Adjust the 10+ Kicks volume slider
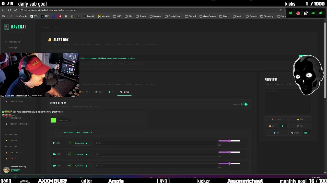The image size is (327, 183). pos(229,152)
